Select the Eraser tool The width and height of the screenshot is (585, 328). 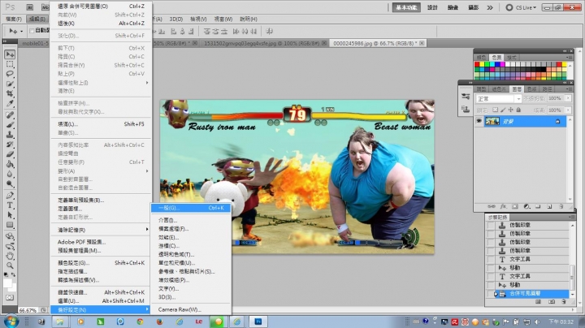[10, 154]
